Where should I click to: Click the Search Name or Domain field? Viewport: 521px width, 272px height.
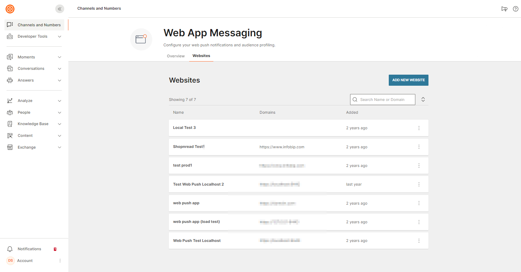click(x=386, y=100)
